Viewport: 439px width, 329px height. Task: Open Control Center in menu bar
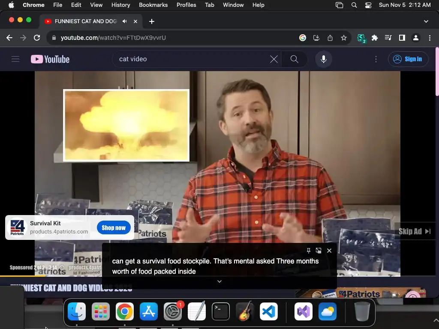pos(368,5)
